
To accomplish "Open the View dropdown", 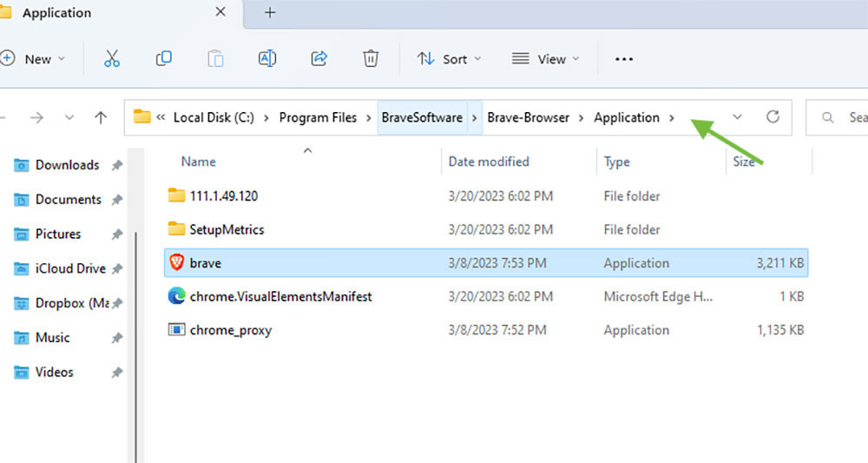I will coord(545,59).
